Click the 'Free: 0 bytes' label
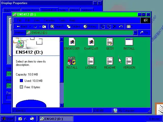The image size is (163, 122). tap(32, 87)
